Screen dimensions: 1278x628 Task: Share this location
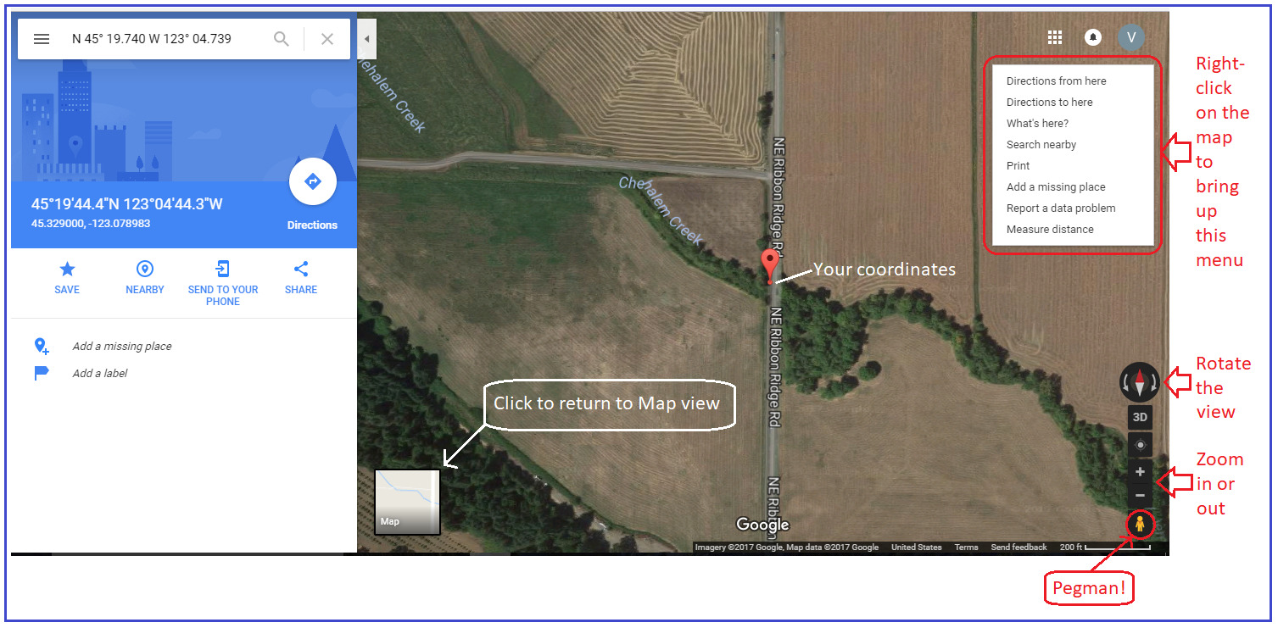point(300,270)
